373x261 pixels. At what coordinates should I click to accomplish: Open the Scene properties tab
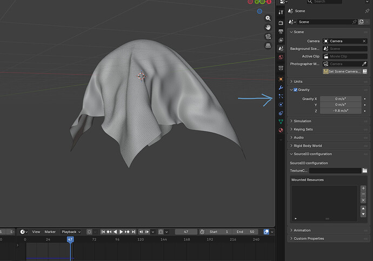pyautogui.click(x=281, y=49)
